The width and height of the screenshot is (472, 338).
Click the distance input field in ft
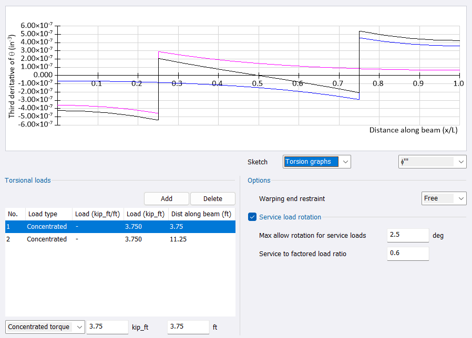point(188,326)
